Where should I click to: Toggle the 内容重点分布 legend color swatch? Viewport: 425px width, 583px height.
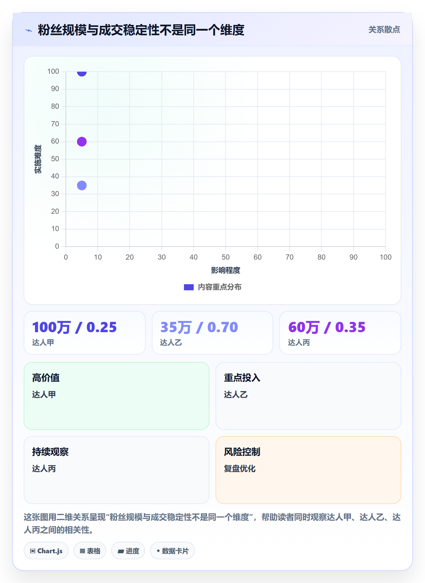[189, 287]
